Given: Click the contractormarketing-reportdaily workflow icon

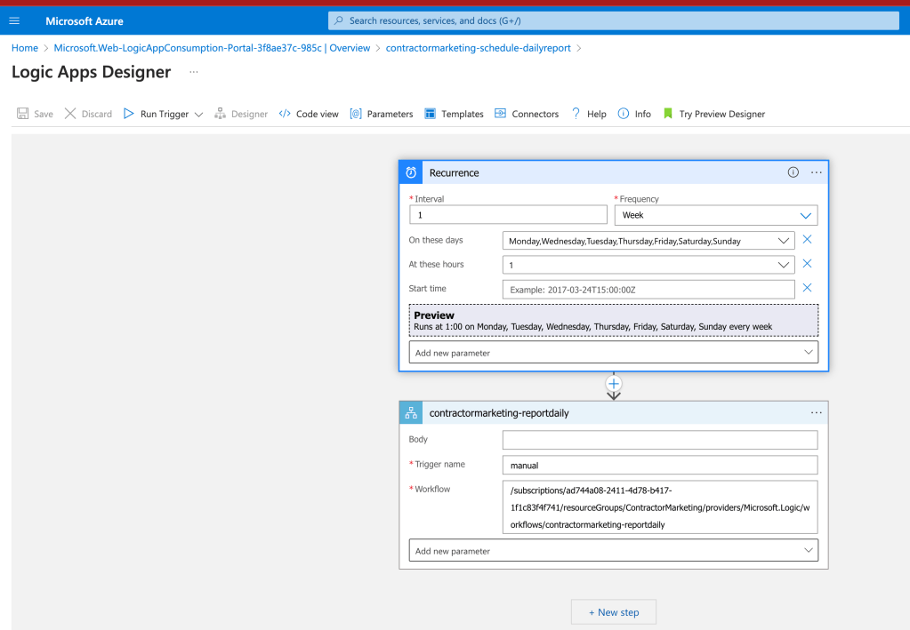Looking at the screenshot, I should (411, 412).
